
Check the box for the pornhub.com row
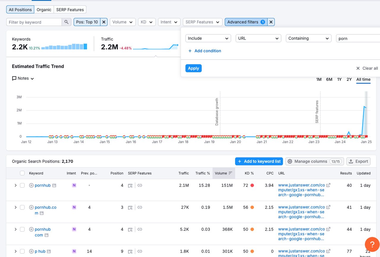(x=22, y=207)
